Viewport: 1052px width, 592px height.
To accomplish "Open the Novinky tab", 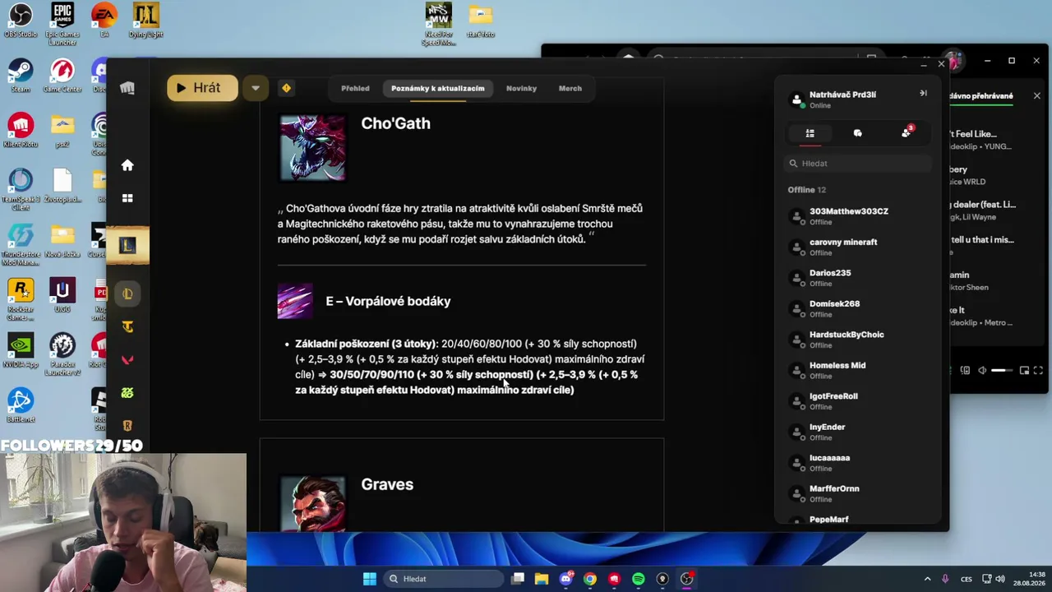I will pos(521,88).
